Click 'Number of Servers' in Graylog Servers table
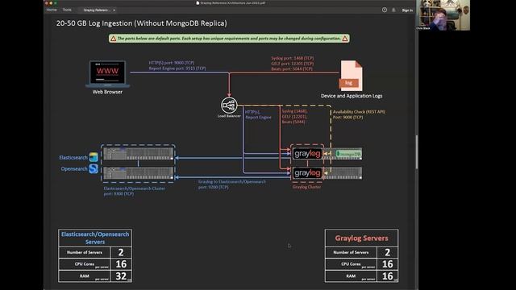 (351, 252)
